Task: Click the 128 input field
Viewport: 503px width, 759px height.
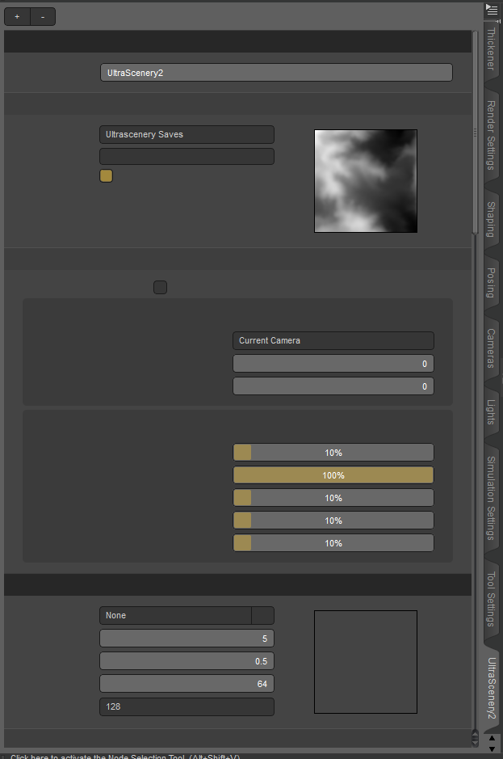Action: pyautogui.click(x=187, y=706)
